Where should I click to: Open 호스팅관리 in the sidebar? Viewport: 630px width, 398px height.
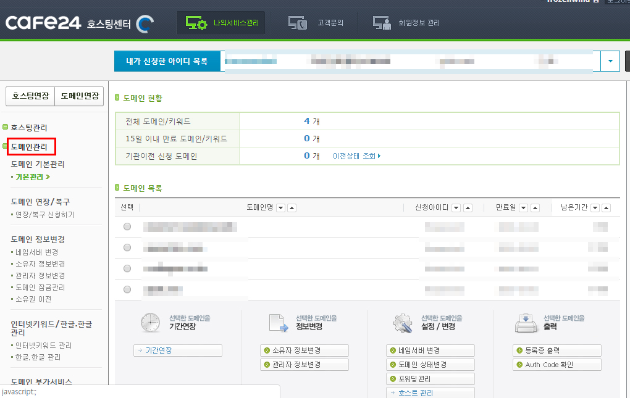(29, 128)
